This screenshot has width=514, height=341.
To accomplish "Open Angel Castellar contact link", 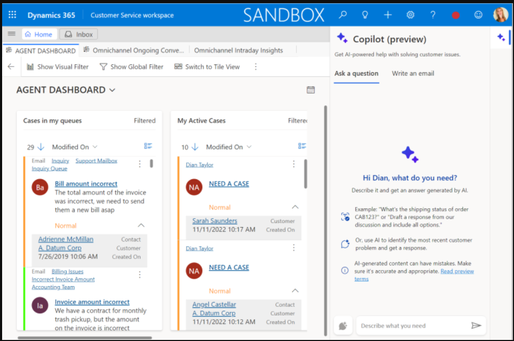I will coord(214,304).
